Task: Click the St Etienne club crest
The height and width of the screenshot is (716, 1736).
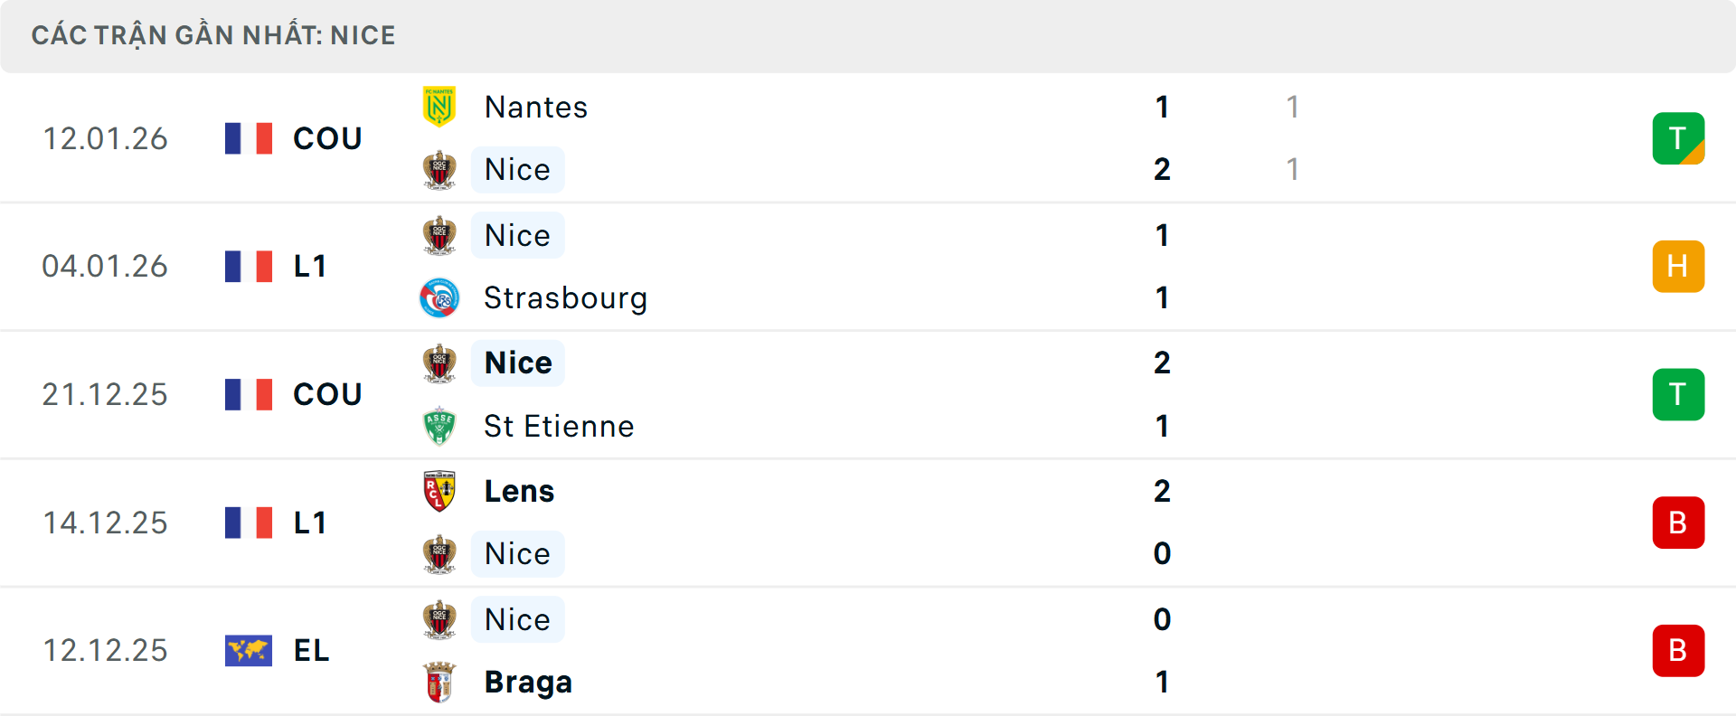Action: pyautogui.click(x=439, y=426)
